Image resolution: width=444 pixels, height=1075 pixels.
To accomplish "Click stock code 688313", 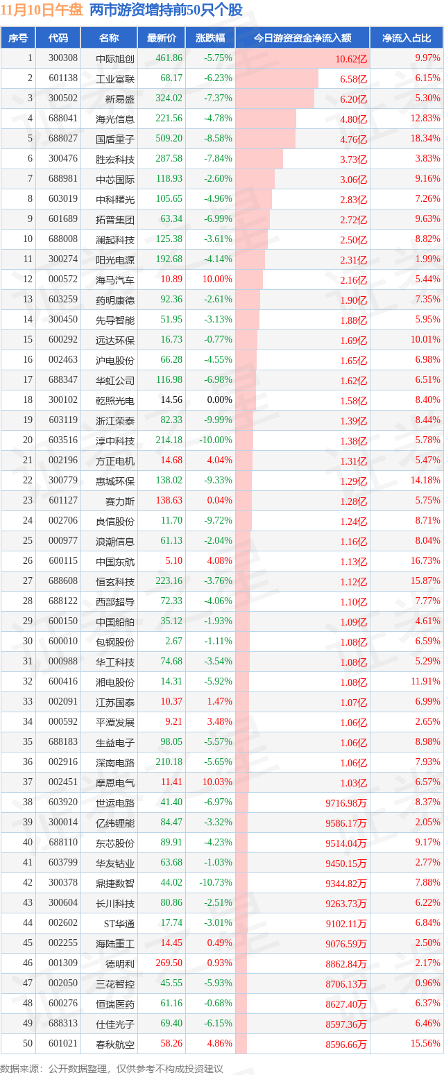I will pyautogui.click(x=63, y=1024).
